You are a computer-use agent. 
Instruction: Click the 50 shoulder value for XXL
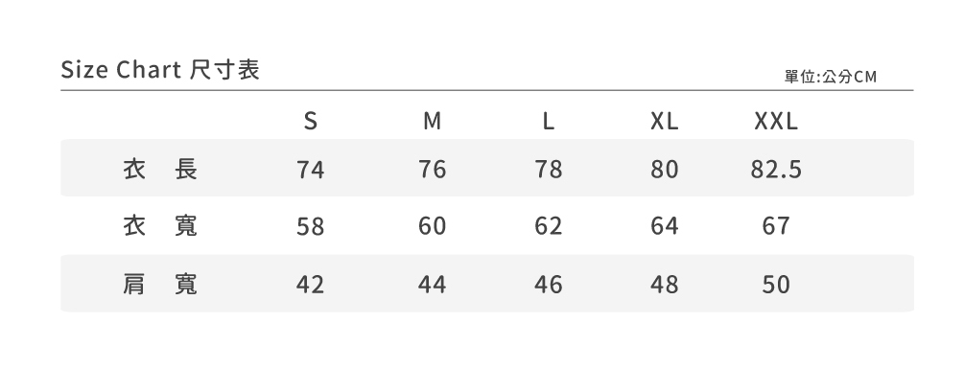pyautogui.click(x=776, y=285)
